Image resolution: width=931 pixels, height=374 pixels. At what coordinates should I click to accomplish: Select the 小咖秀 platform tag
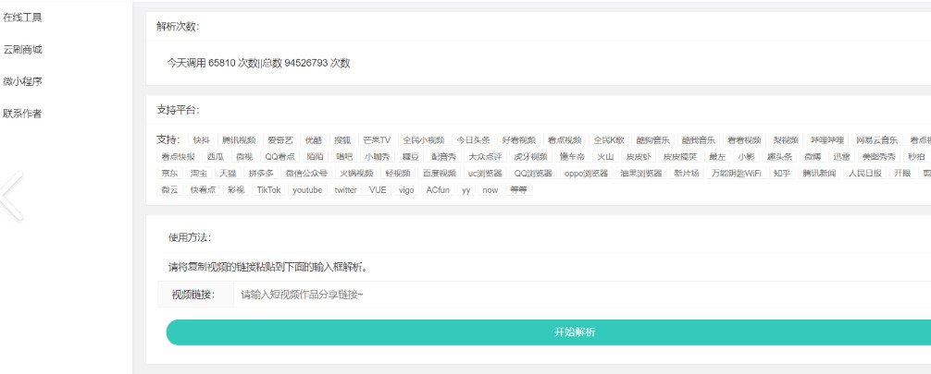[377, 156]
